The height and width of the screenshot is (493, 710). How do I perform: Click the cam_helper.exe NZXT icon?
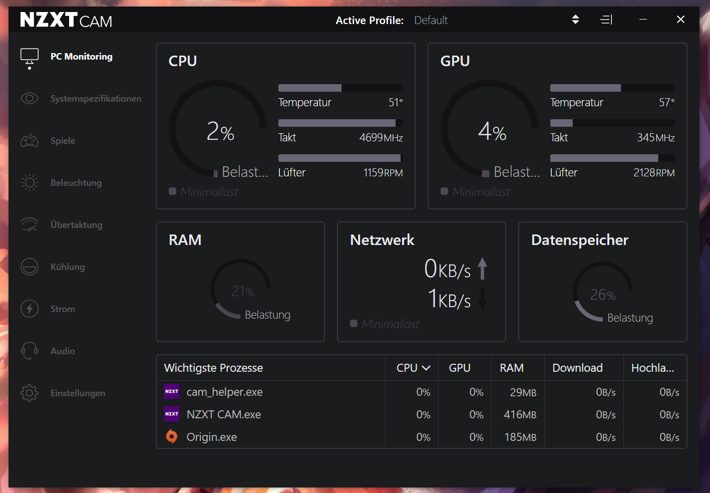pos(172,391)
